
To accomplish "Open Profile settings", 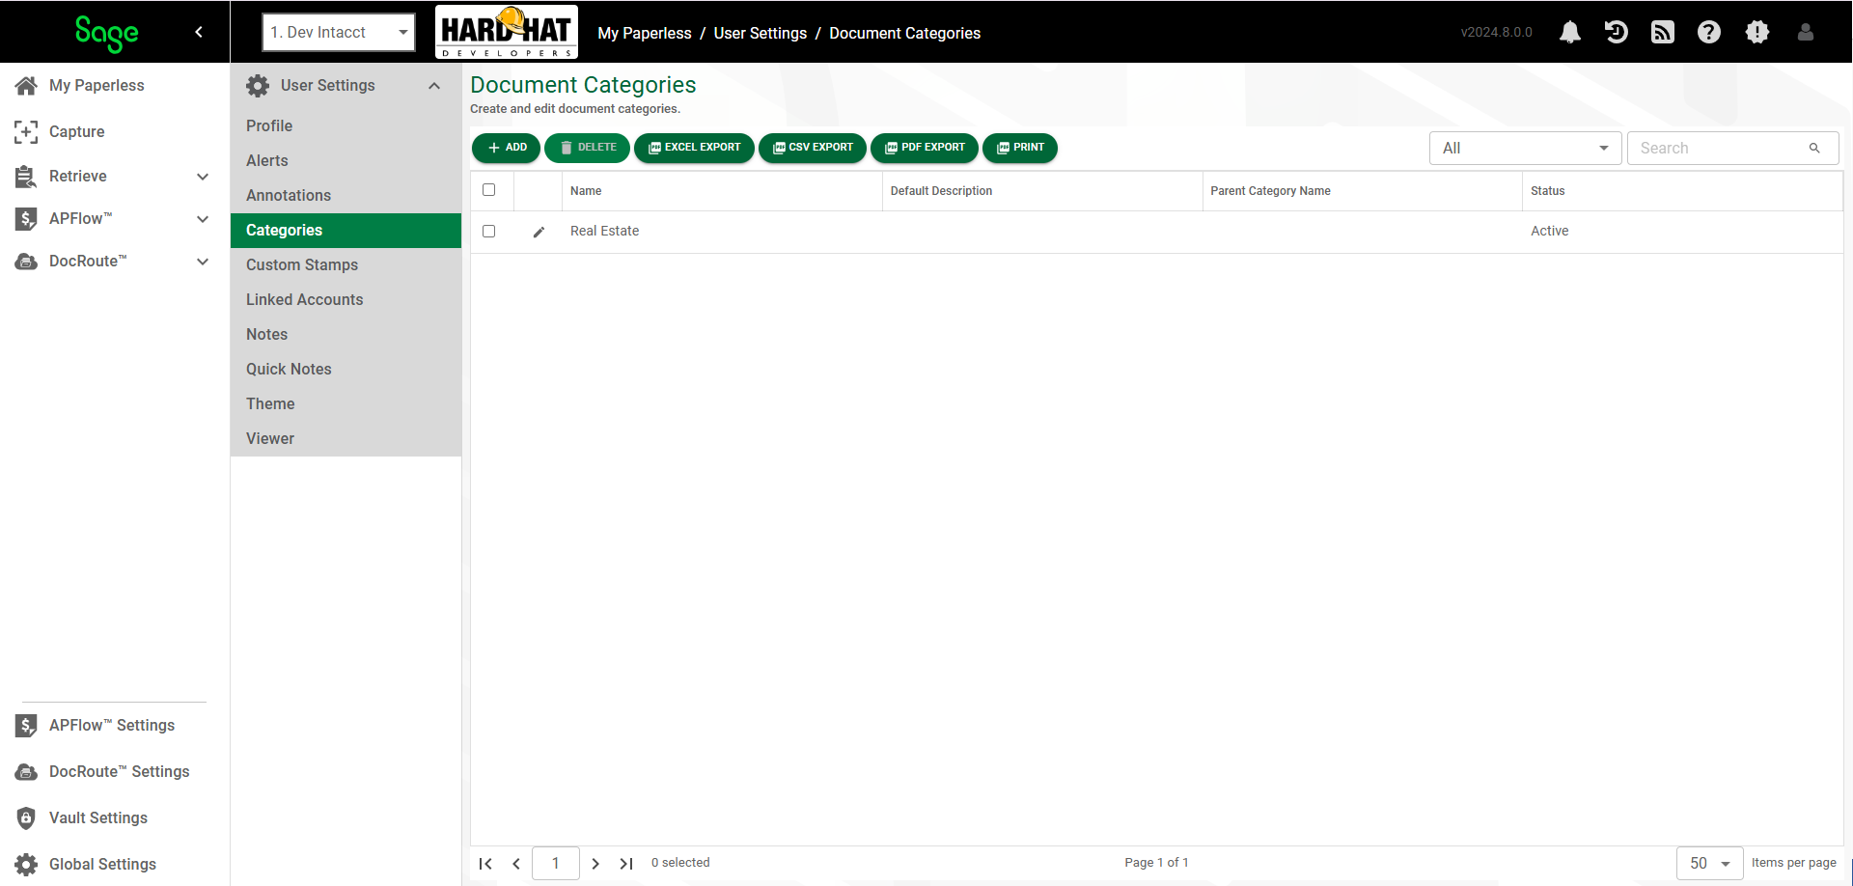I will tap(346, 125).
